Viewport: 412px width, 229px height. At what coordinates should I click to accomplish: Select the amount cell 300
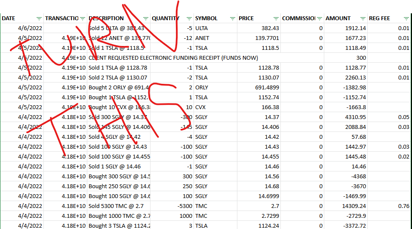[x=346, y=58]
